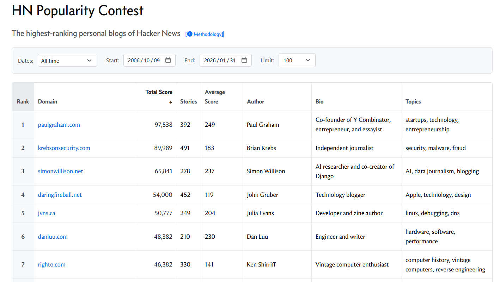The image size is (494, 282).
Task: Click the bio 'Independent journalist'
Action: (x=344, y=148)
